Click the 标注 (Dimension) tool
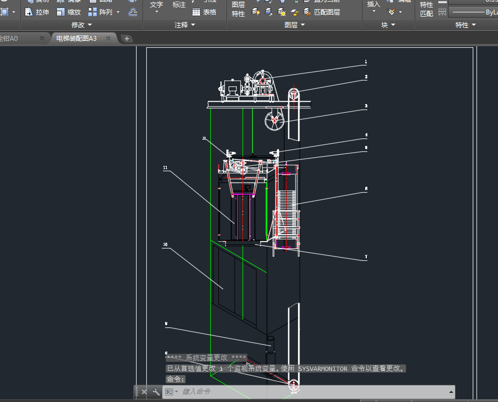The image size is (498, 402). tap(179, 5)
